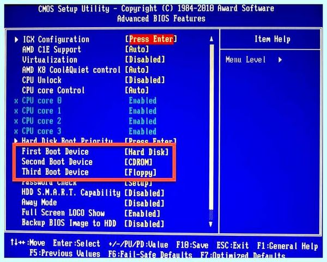
Task: Click the Second Boot Device label
Action: click(57, 162)
